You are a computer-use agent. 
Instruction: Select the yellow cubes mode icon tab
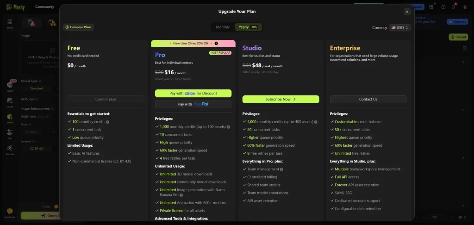coord(52,23)
